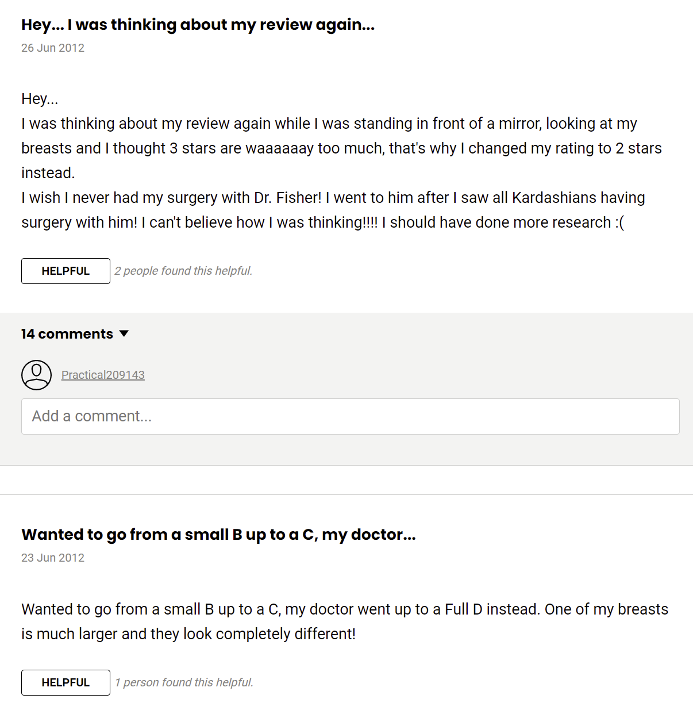The height and width of the screenshot is (718, 693).
Task: Collapse the 14 comments heading
Action: tap(67, 334)
